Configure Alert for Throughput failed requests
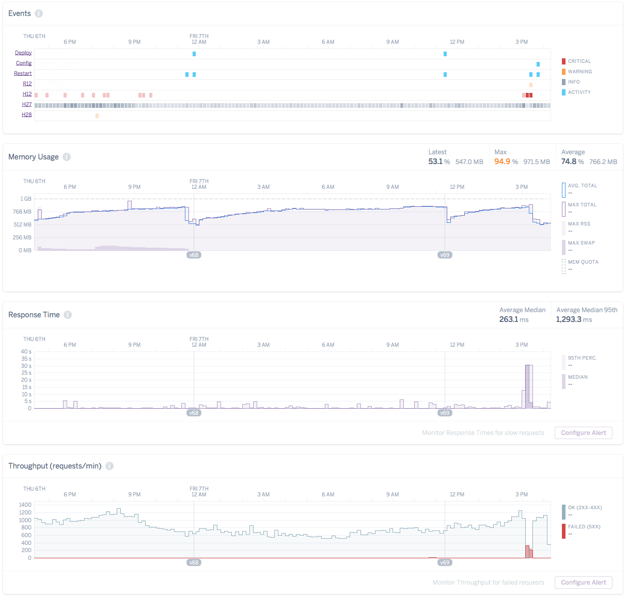The width and height of the screenshot is (628, 597). click(583, 583)
